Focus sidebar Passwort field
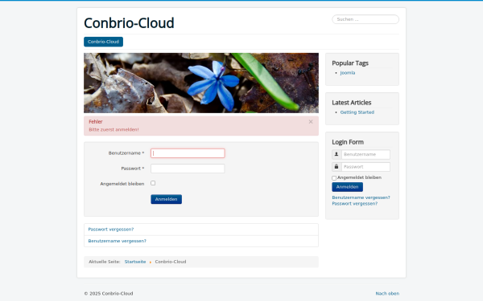Screen dimensions: 483x301 [x=365, y=167]
